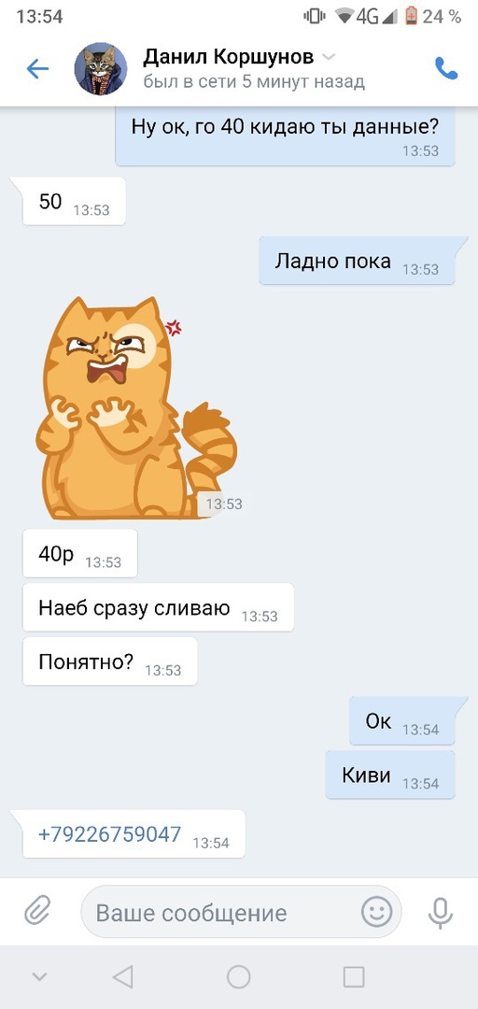Expand dropdown arrow next to Данил Коршунов

(x=328, y=58)
